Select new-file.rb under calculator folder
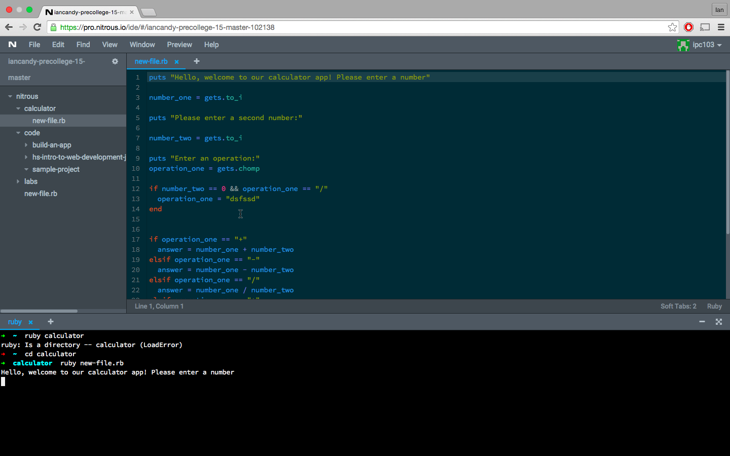Viewport: 730px width, 456px height. coord(49,121)
